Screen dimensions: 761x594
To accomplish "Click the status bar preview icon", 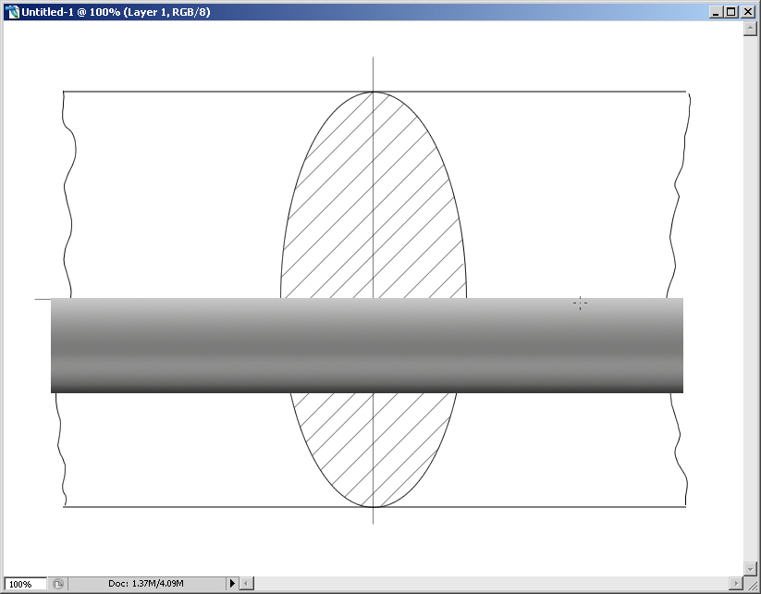I will (x=57, y=583).
